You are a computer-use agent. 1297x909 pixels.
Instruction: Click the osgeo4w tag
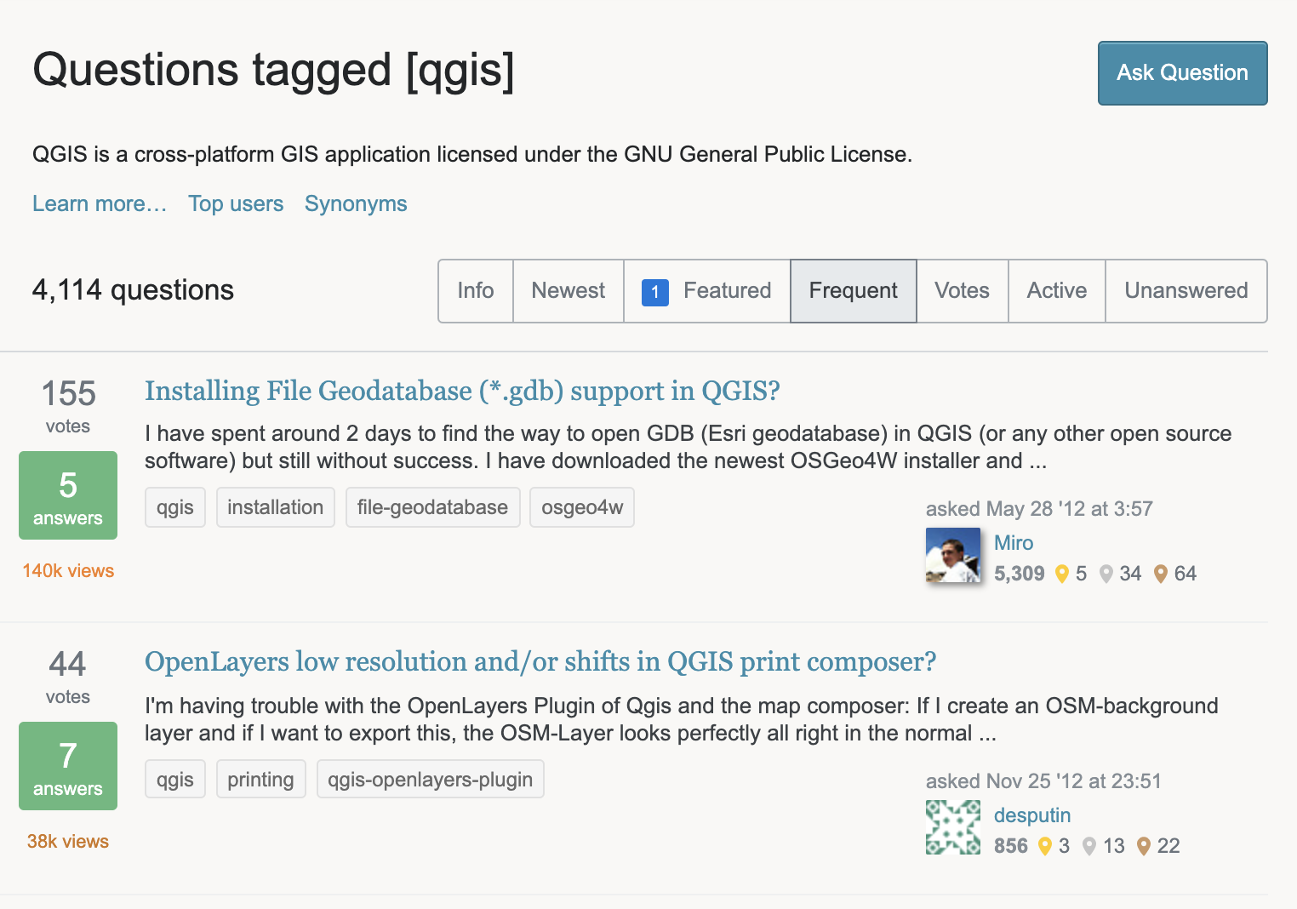(582, 507)
